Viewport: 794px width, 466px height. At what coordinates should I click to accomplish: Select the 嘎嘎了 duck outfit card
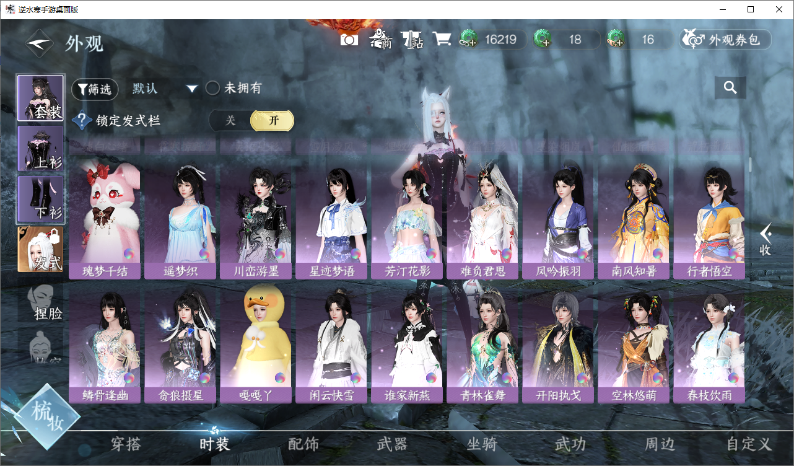tap(256, 344)
